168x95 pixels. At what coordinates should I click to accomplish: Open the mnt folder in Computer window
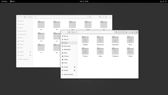41,36
